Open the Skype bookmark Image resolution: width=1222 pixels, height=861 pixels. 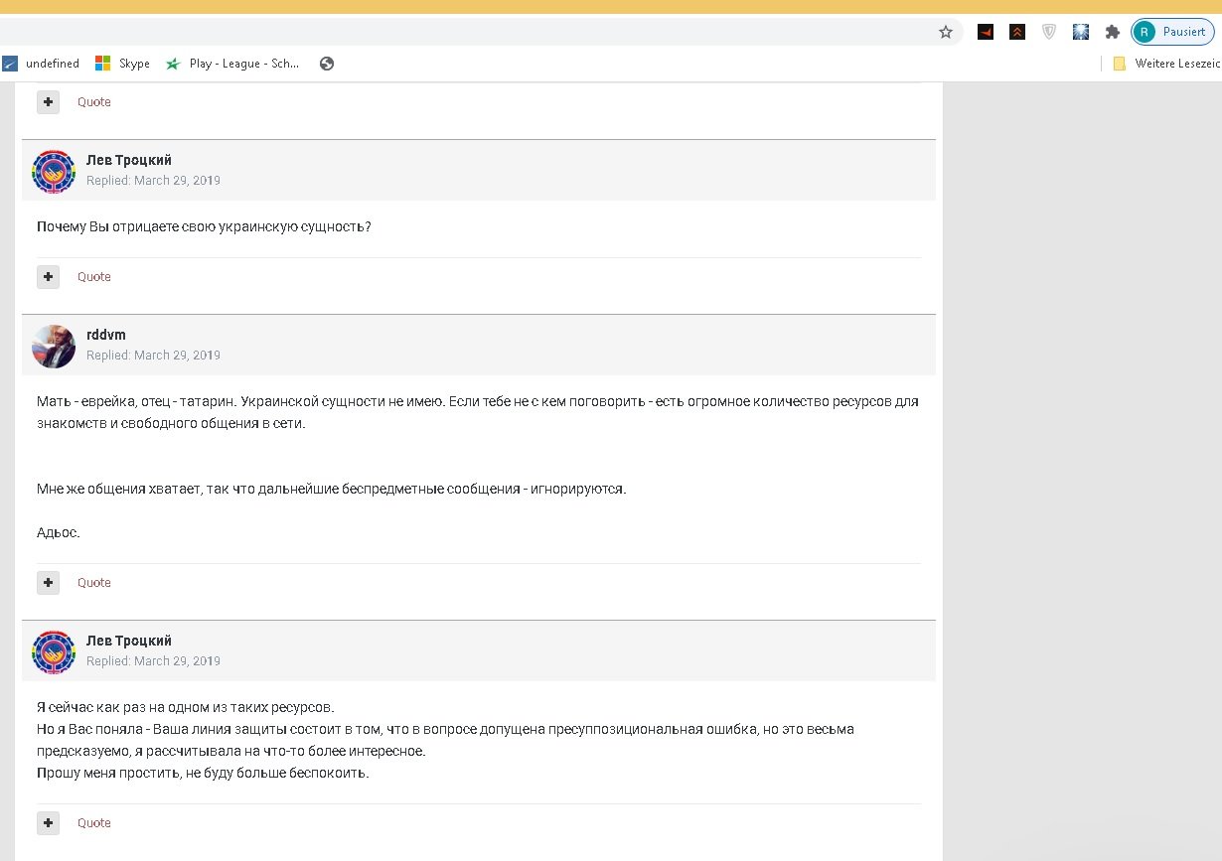(x=122, y=64)
